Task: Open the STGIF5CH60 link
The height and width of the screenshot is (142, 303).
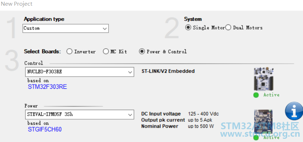Action: (45, 129)
